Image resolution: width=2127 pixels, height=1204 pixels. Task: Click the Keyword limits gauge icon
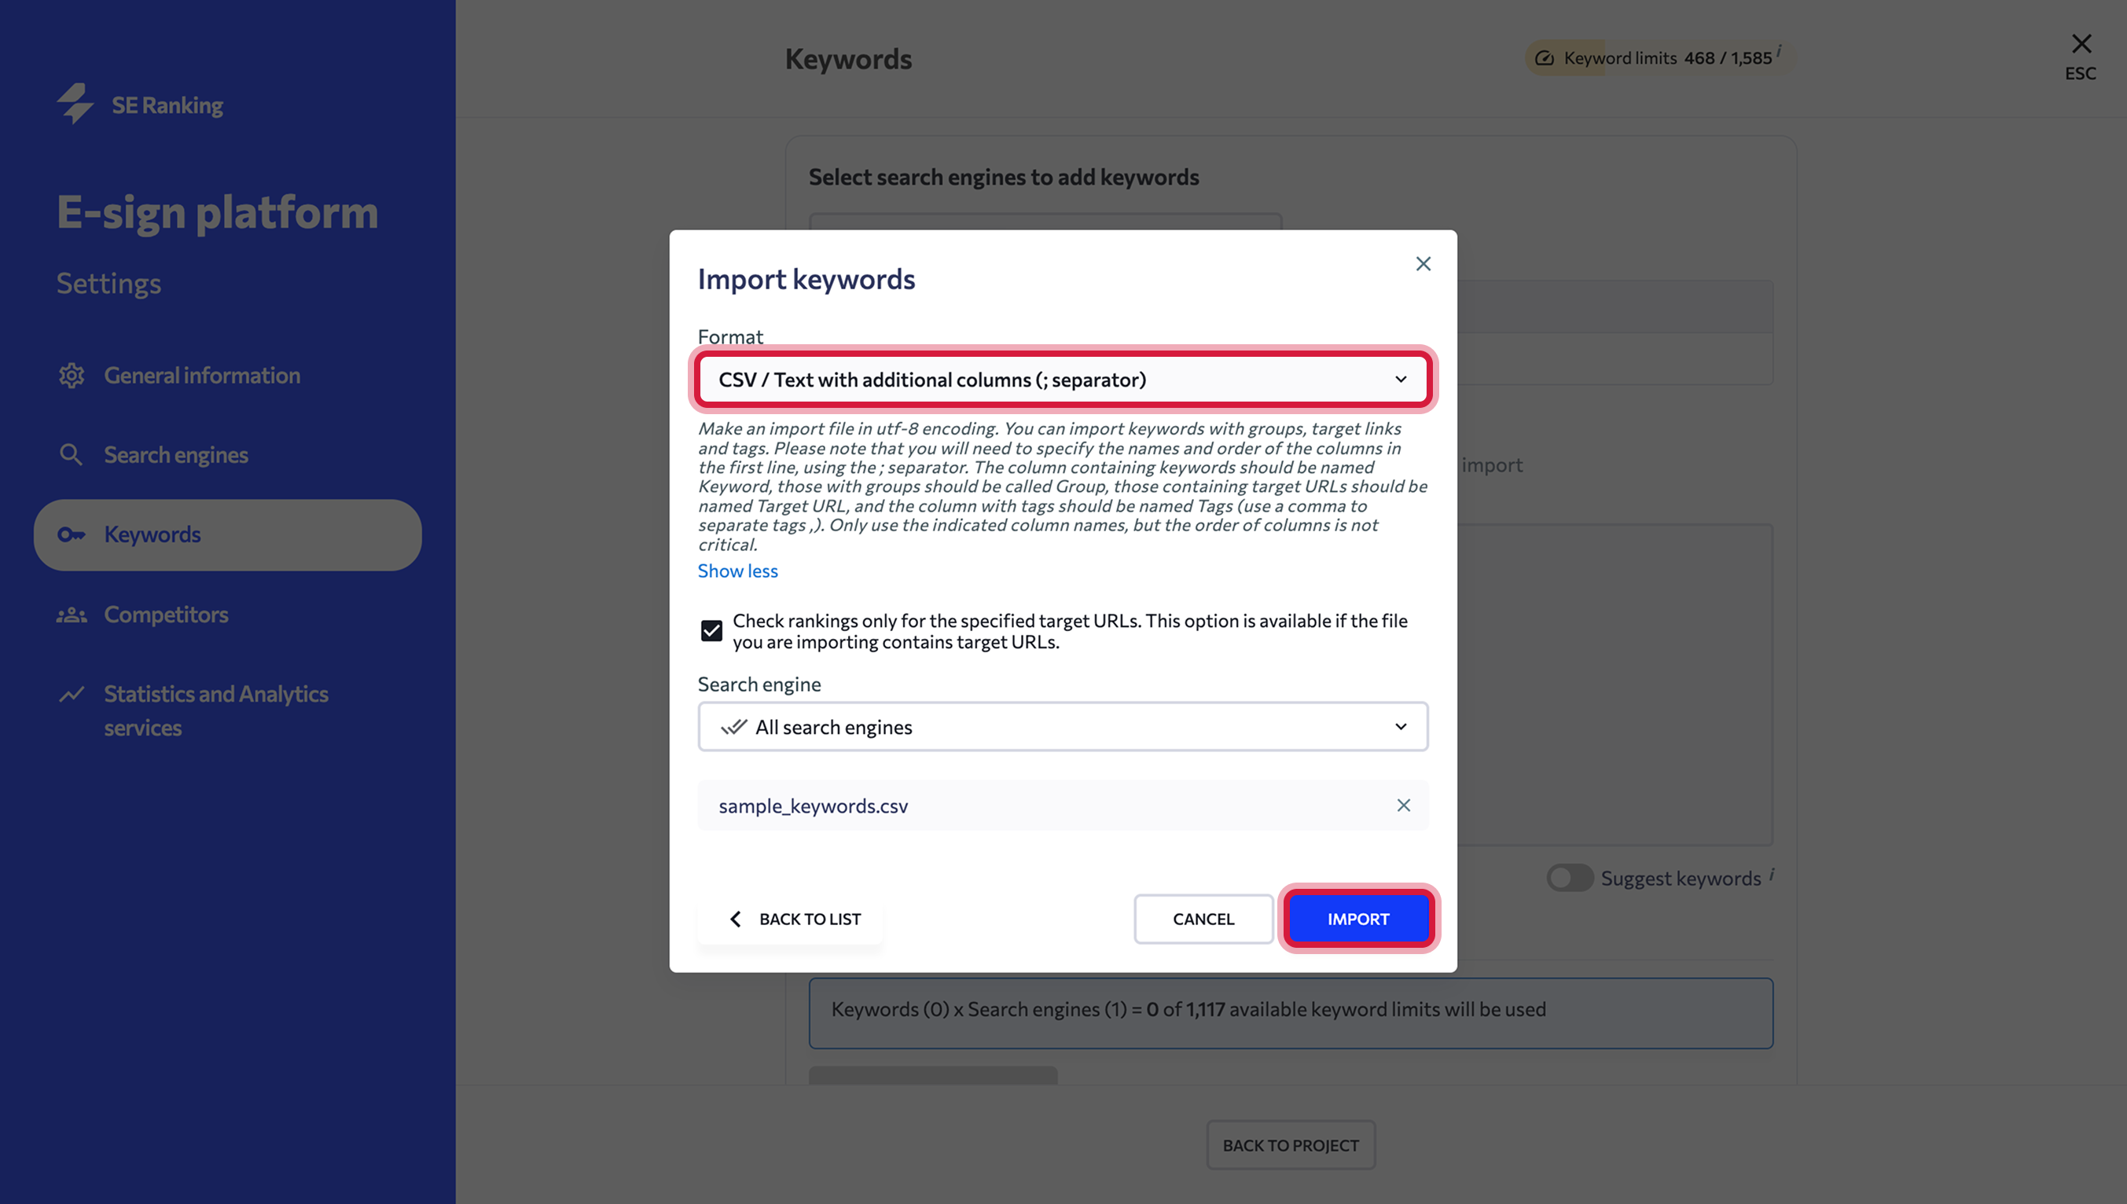1543,59
